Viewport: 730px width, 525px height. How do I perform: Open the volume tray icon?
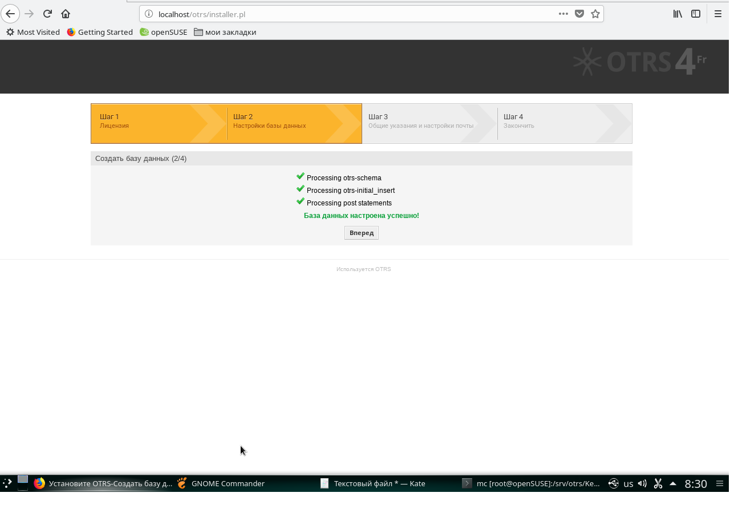click(x=642, y=483)
